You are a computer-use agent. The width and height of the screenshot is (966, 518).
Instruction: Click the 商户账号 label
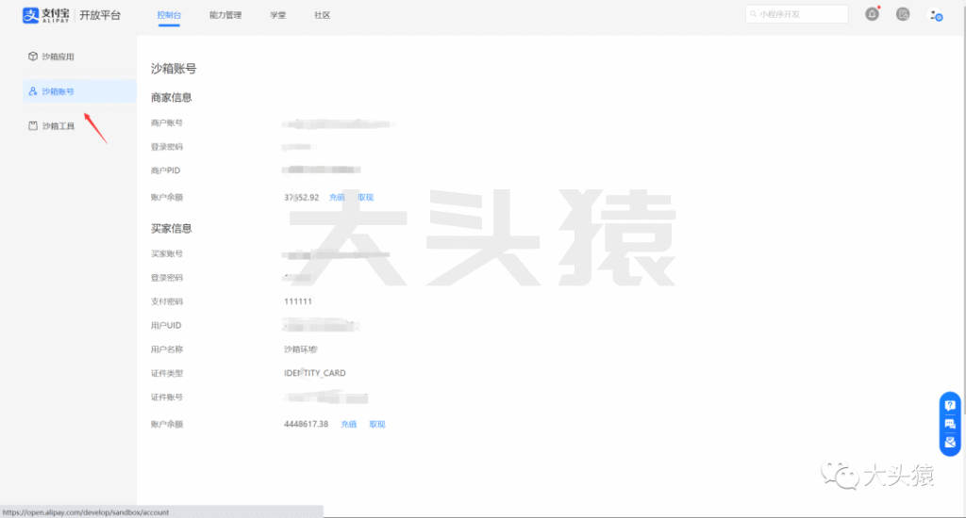(x=167, y=123)
